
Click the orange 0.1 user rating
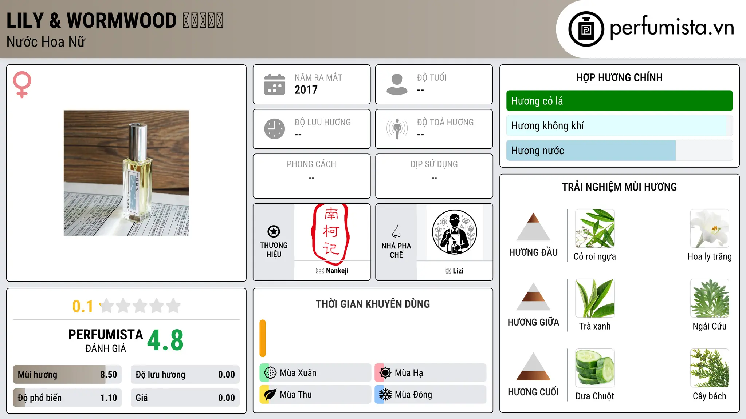[x=83, y=306]
